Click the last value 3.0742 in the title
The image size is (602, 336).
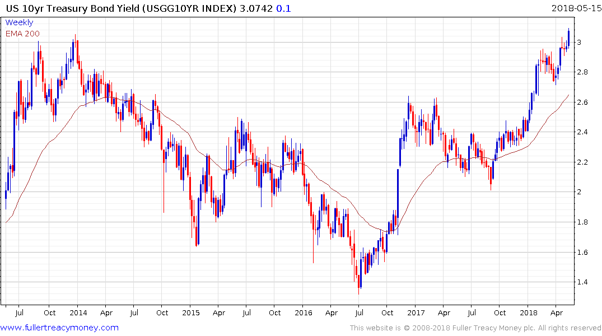click(x=256, y=8)
